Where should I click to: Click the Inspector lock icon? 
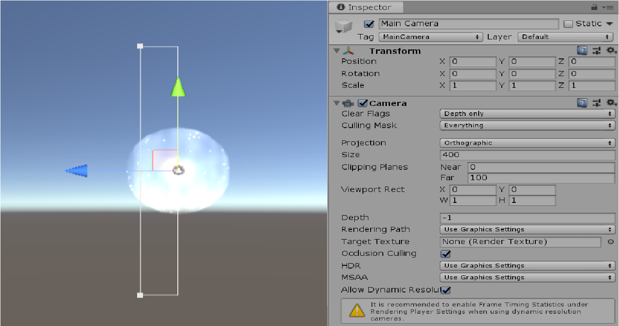coord(594,7)
